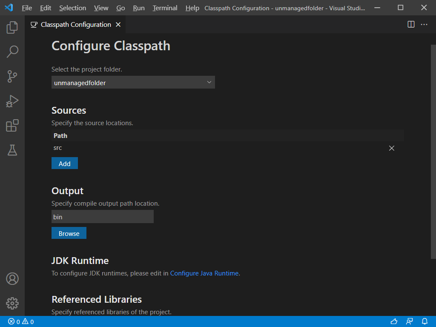Open Configure Java Runtime link
The height and width of the screenshot is (327, 436).
[204, 273]
